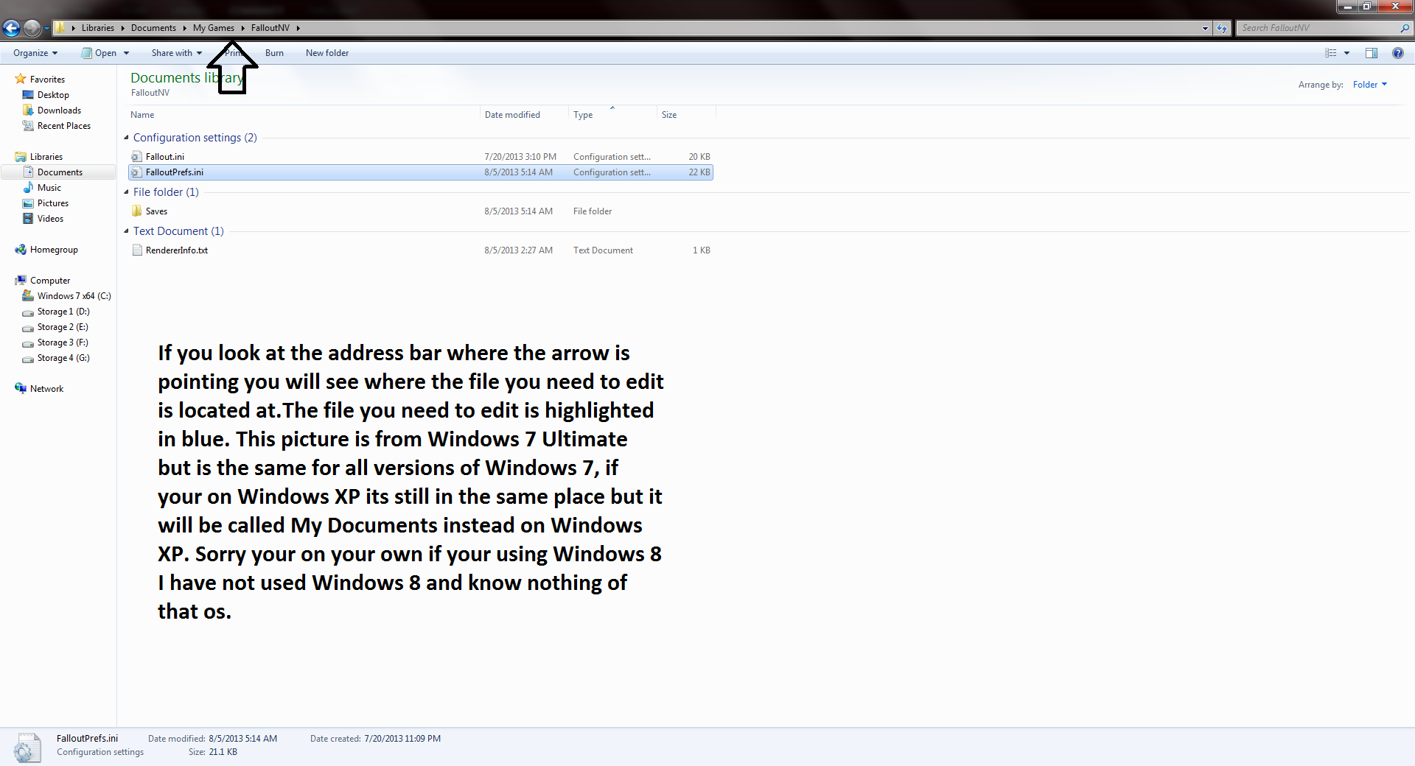The image size is (1415, 766).
Task: Collapse the Configuration settings group
Action: [x=126, y=138]
